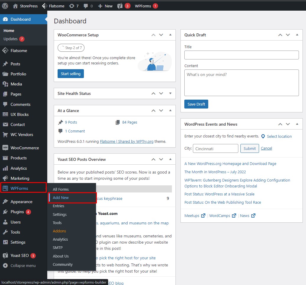Click the Users person icon

point(5,222)
